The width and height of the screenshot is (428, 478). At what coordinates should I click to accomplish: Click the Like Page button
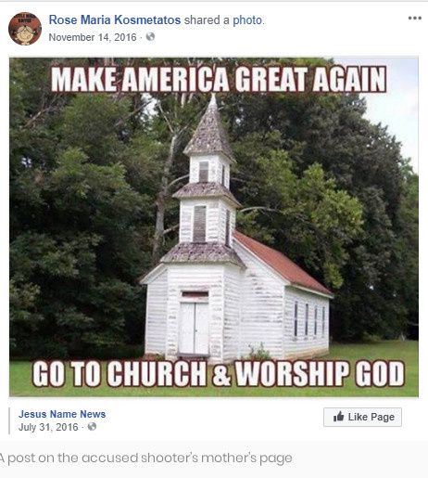point(362,417)
